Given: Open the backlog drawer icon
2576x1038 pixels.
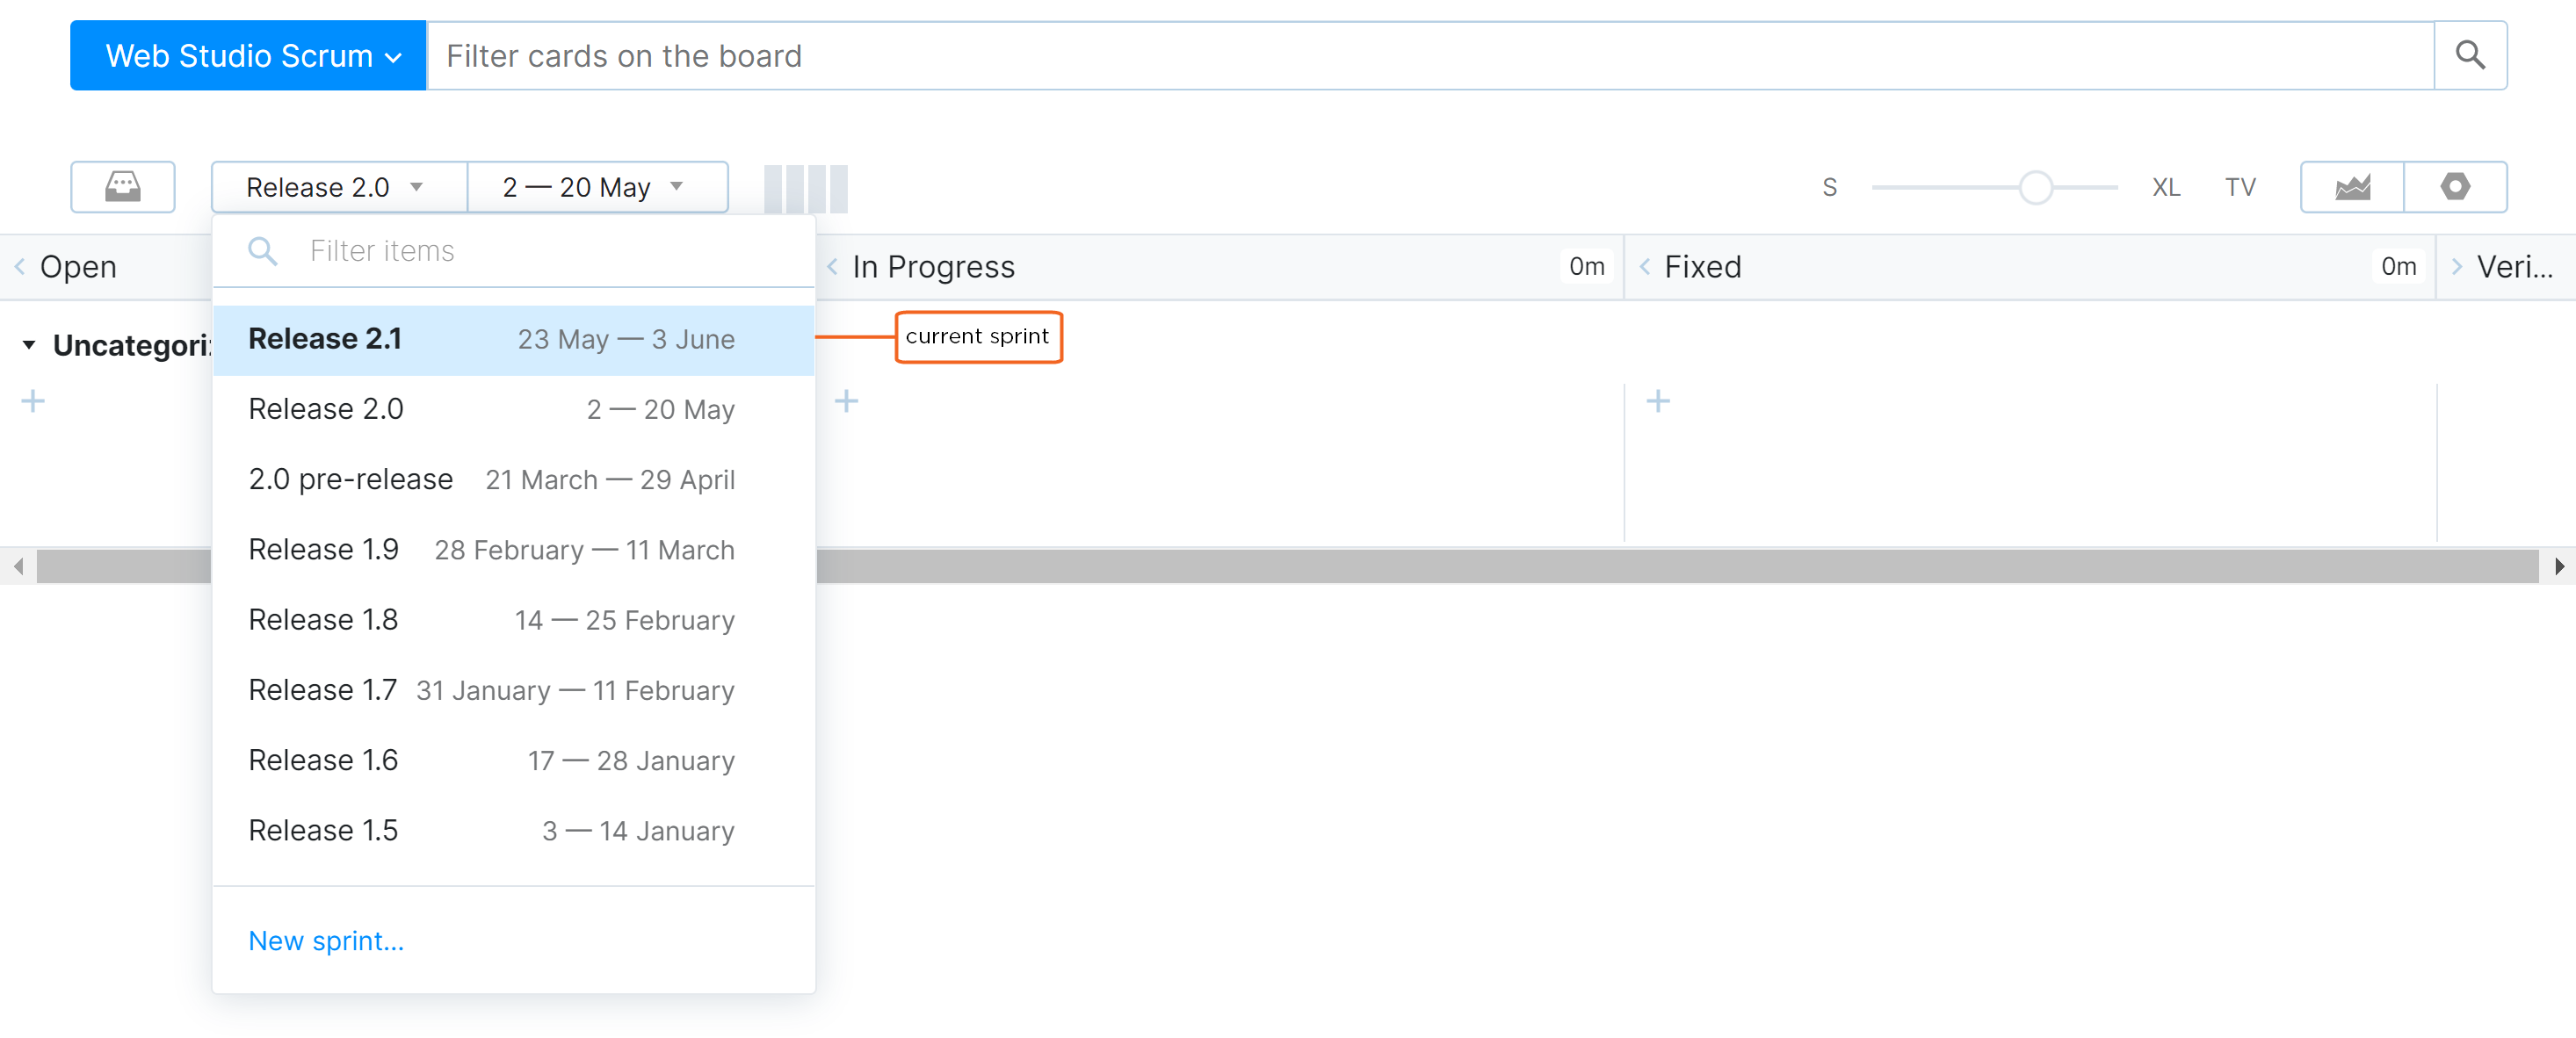Looking at the screenshot, I should tap(122, 187).
